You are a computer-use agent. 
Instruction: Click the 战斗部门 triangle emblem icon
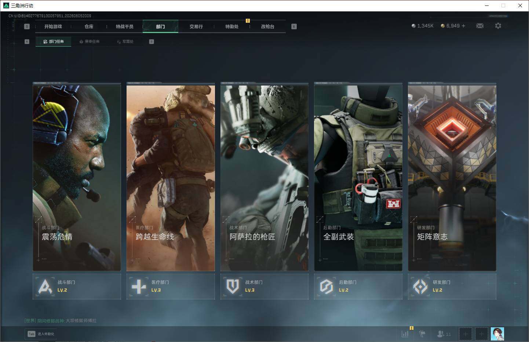click(45, 287)
